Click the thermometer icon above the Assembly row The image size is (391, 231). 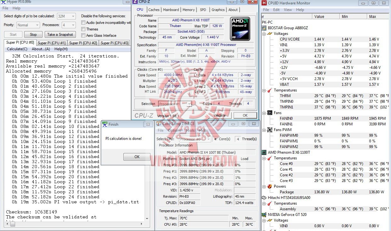270,203
